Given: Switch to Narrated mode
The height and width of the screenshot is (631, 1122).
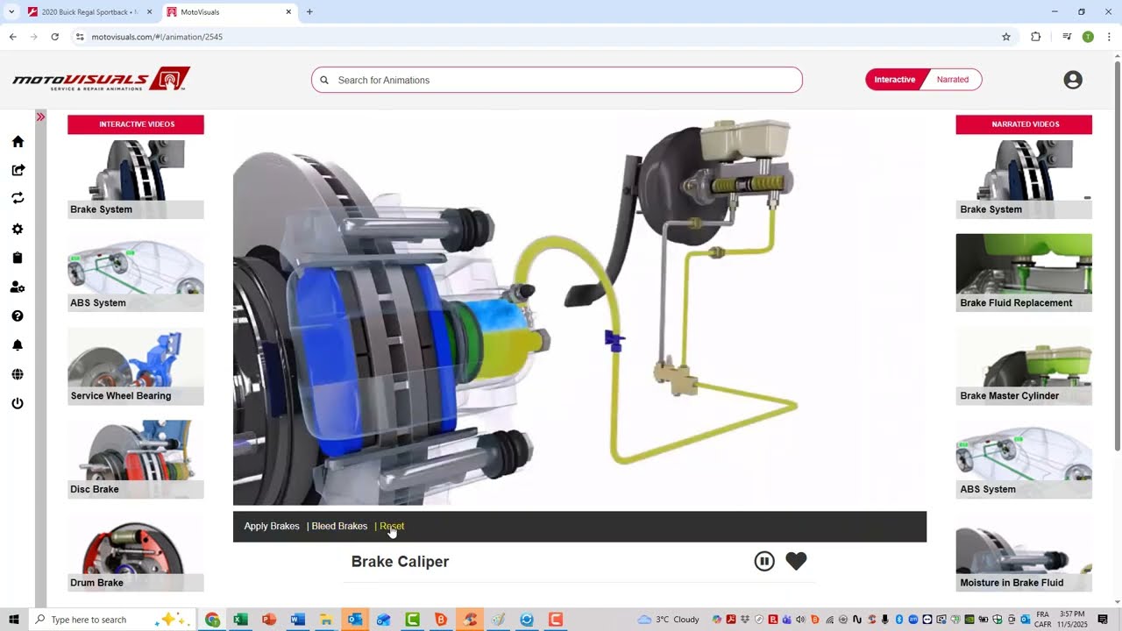Looking at the screenshot, I should tap(953, 80).
